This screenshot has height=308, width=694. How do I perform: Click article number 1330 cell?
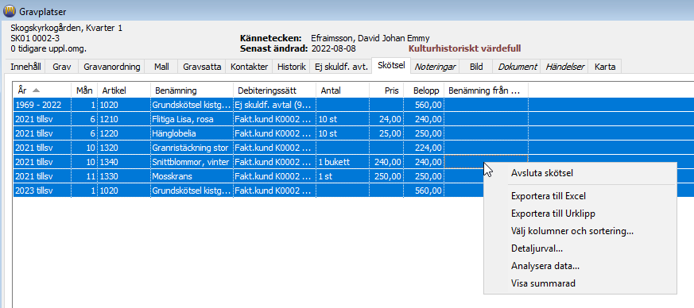pos(124,176)
